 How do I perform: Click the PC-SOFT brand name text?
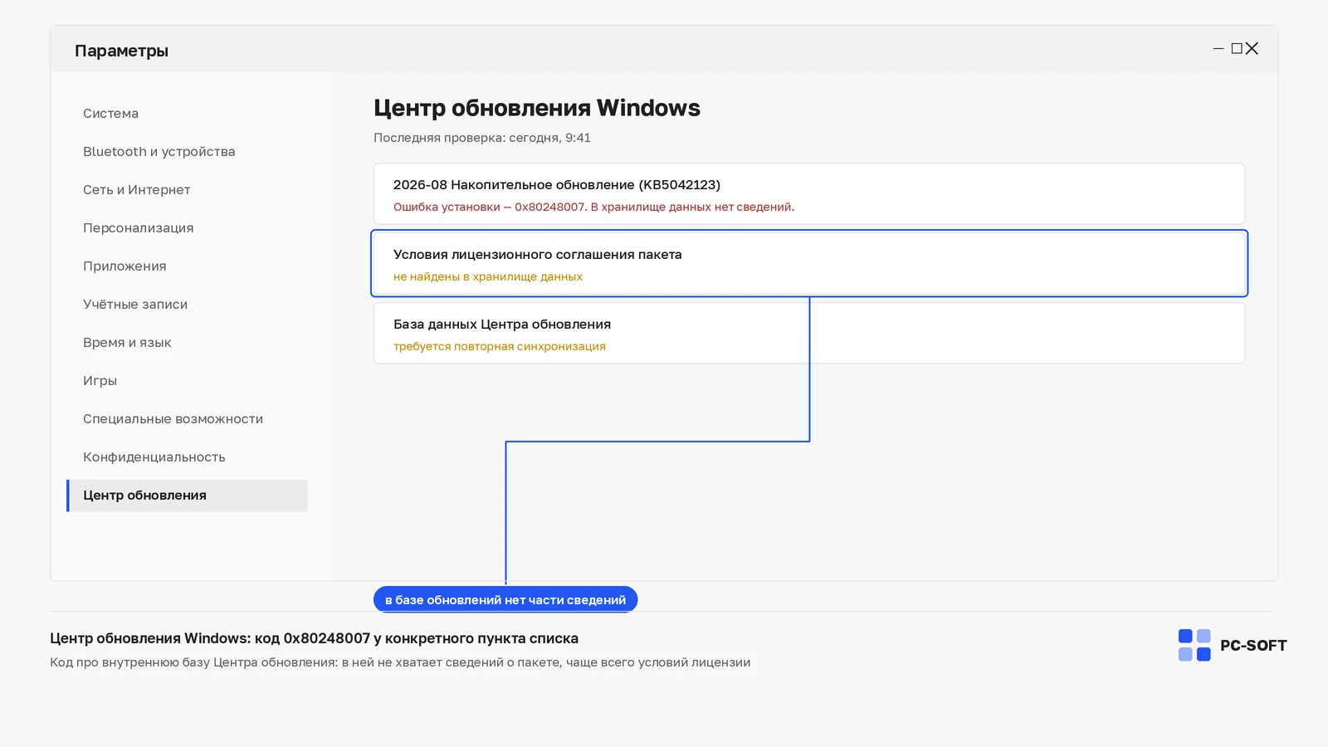click(1253, 646)
